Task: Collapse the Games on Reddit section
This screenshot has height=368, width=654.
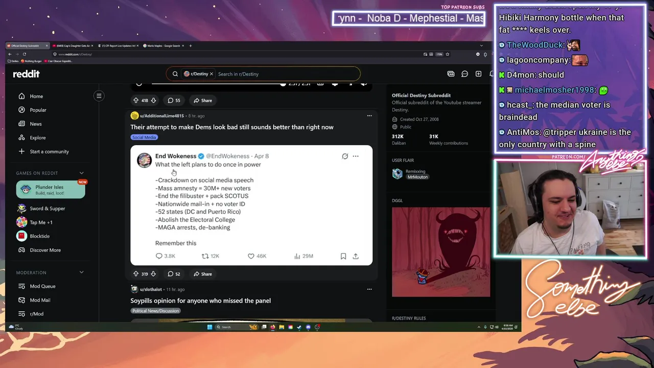Action: click(x=81, y=173)
